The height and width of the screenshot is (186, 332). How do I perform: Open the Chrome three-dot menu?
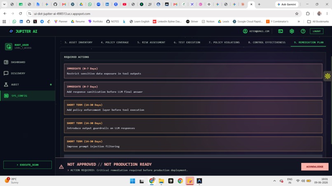(327, 14)
